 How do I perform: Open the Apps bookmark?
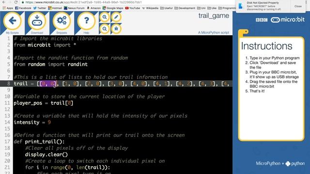(8, 8)
